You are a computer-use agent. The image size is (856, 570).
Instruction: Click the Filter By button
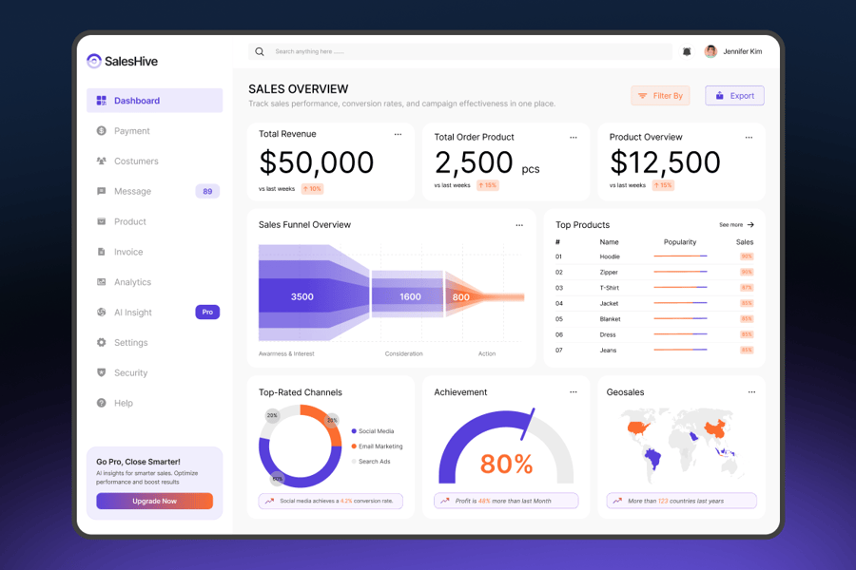(660, 96)
